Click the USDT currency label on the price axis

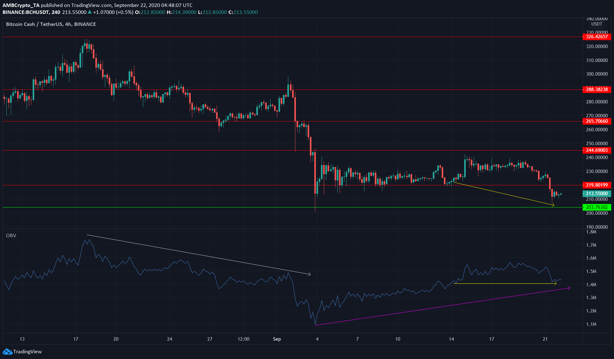coord(597,24)
